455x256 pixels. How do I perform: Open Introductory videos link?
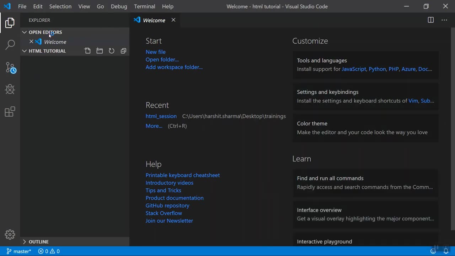coord(170,183)
